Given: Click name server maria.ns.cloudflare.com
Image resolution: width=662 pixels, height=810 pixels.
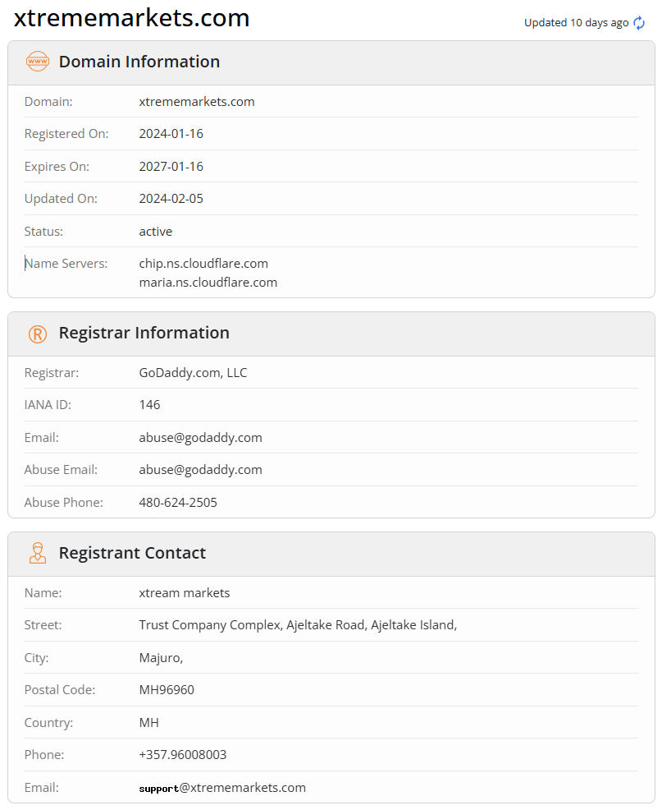Looking at the screenshot, I should (208, 283).
